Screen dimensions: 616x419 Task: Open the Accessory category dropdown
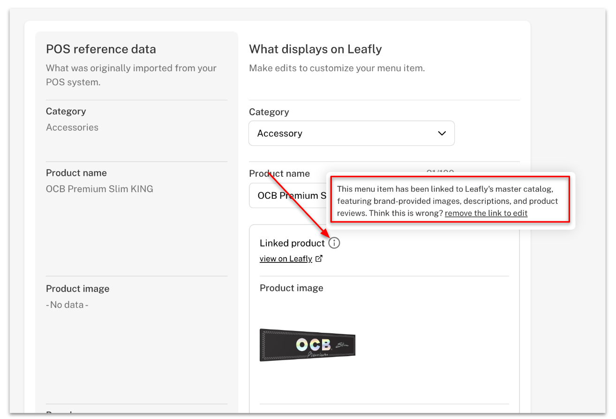click(x=352, y=133)
